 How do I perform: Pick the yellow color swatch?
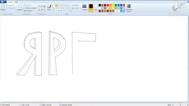113,5
